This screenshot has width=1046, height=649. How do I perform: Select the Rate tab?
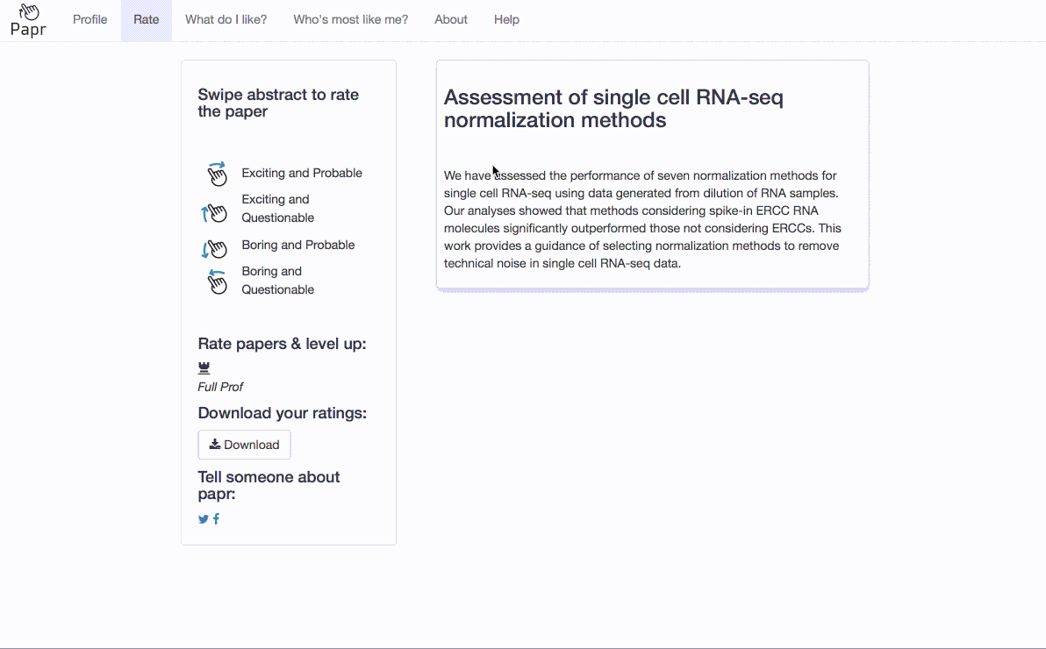pos(146,20)
